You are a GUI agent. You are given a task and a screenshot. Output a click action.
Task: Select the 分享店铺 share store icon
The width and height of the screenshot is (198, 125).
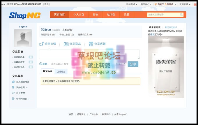point(91,44)
